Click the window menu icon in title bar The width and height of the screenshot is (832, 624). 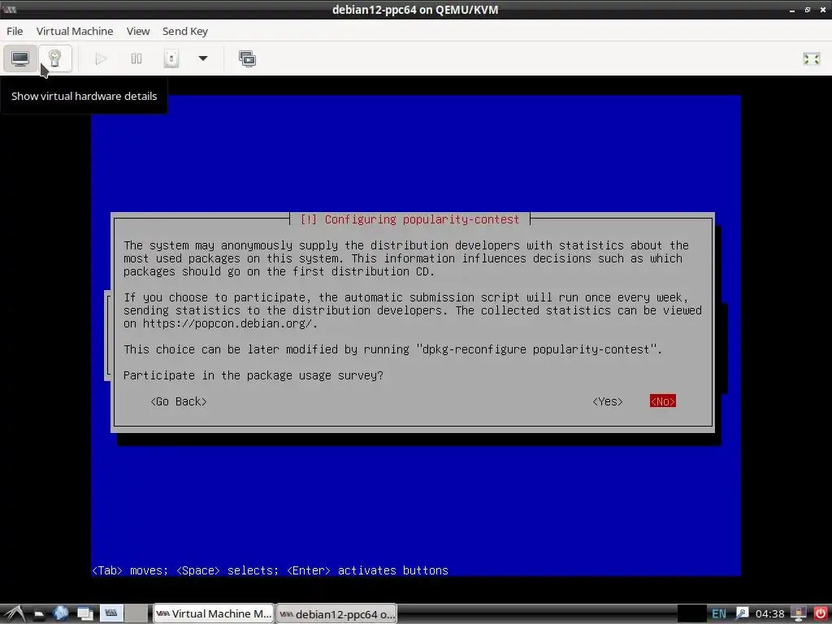9,10
